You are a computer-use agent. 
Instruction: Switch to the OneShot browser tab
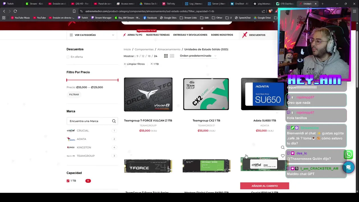click(239, 4)
